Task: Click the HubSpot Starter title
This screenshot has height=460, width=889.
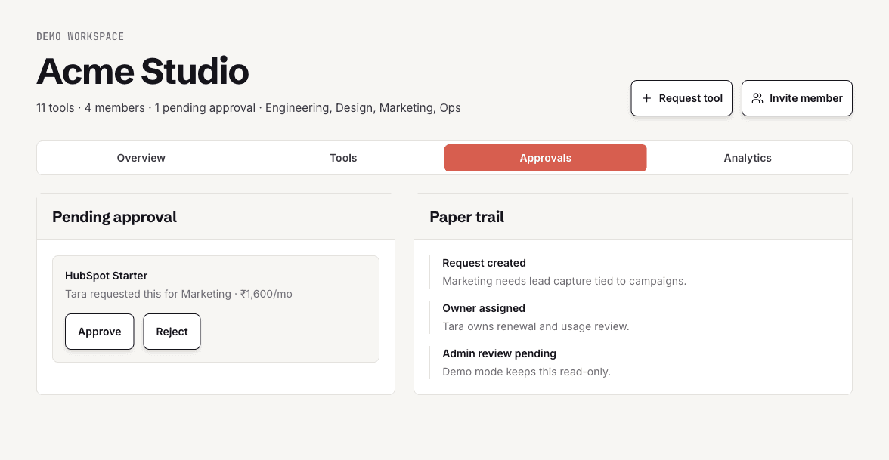Action: (x=106, y=276)
